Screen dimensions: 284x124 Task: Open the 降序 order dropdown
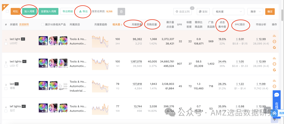pos(255,11)
